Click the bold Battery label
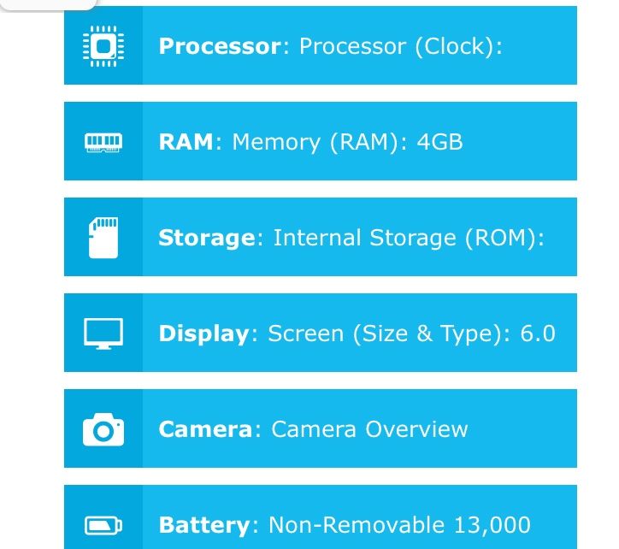The width and height of the screenshot is (619, 549). [x=203, y=525]
